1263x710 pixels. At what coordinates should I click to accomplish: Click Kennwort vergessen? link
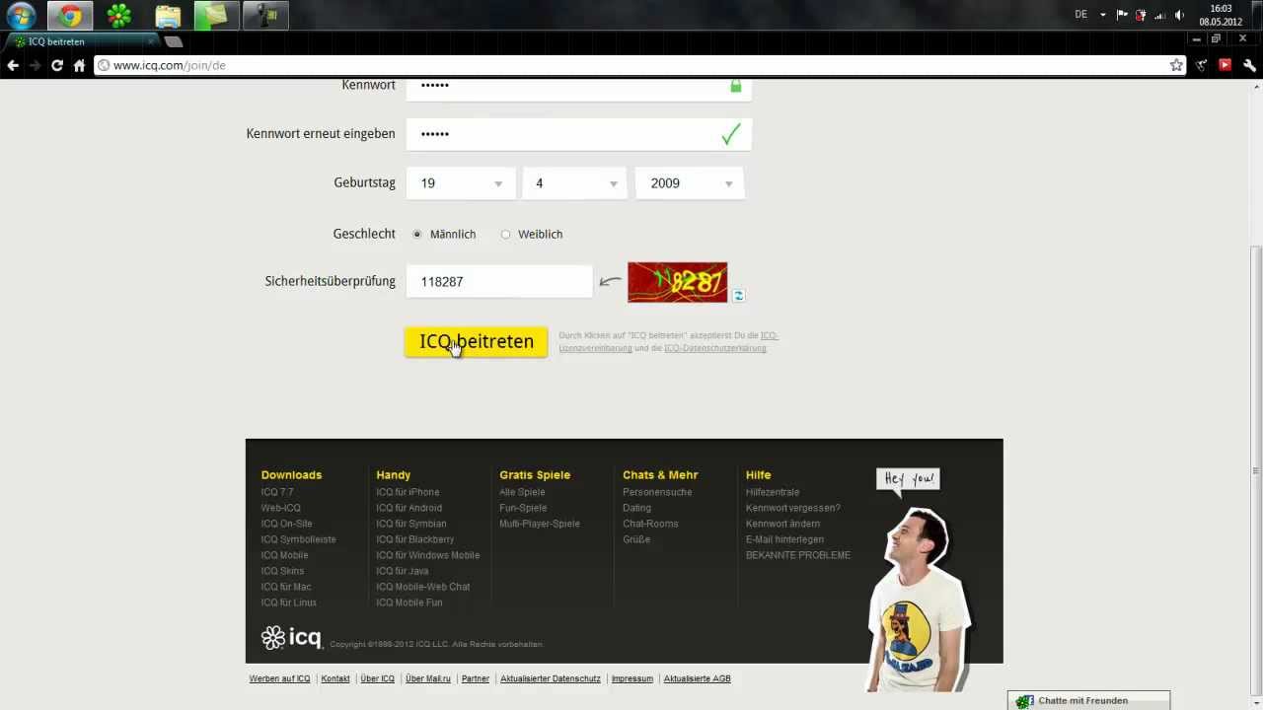click(793, 508)
